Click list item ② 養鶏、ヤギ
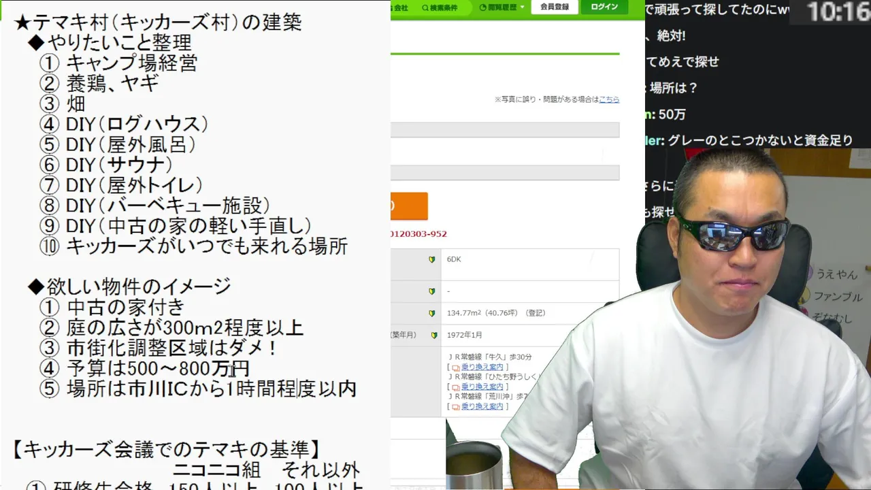 coord(99,84)
